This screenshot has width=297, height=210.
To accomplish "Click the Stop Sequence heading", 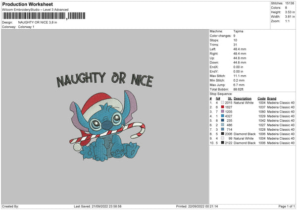I will pyautogui.click(x=221, y=94).
